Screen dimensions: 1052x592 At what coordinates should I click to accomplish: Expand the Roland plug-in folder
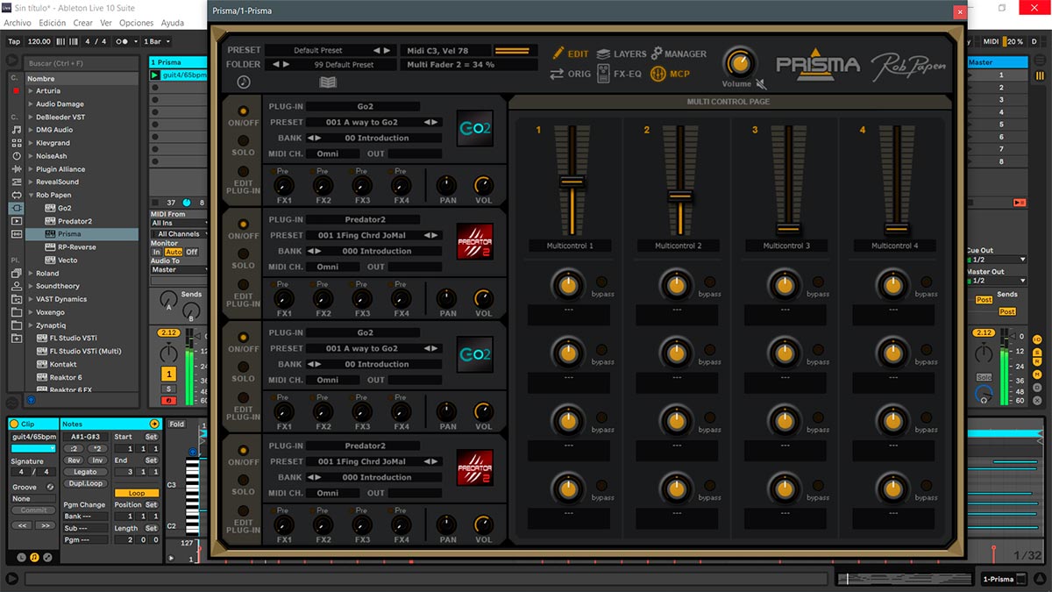(x=32, y=274)
